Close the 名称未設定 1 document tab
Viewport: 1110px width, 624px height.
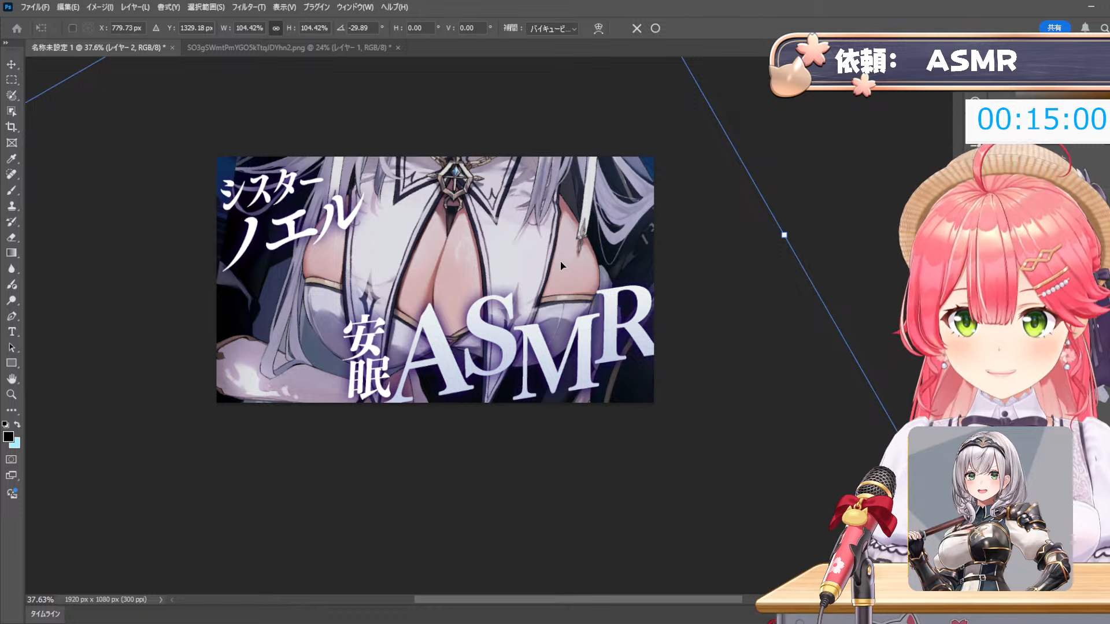172,47
